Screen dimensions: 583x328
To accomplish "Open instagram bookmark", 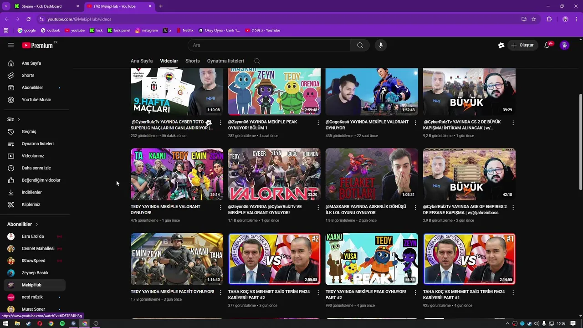I will tap(146, 31).
